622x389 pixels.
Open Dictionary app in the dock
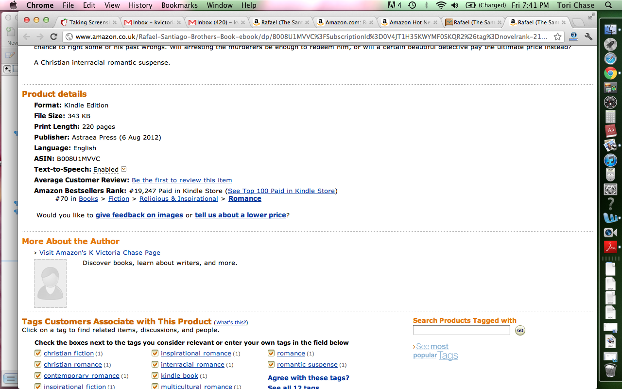click(x=610, y=131)
